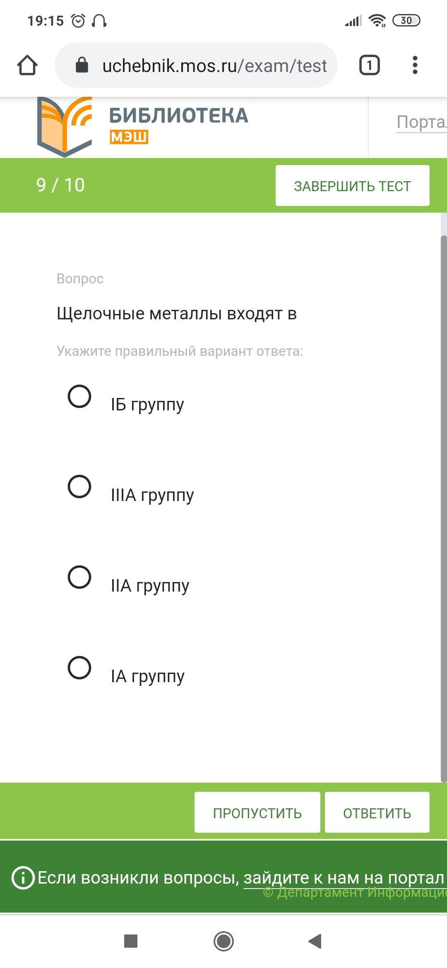Click the ПРОПУСТИТЬ button
The width and height of the screenshot is (447, 968).
click(x=257, y=812)
